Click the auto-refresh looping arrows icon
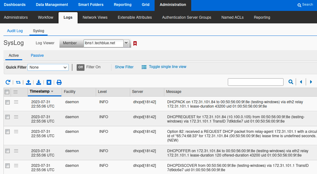The width and height of the screenshot is (317, 174). click(x=18, y=82)
